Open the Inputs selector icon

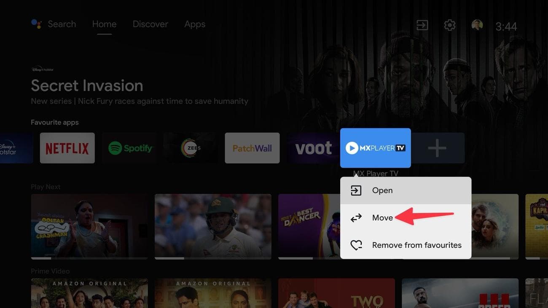click(422, 25)
